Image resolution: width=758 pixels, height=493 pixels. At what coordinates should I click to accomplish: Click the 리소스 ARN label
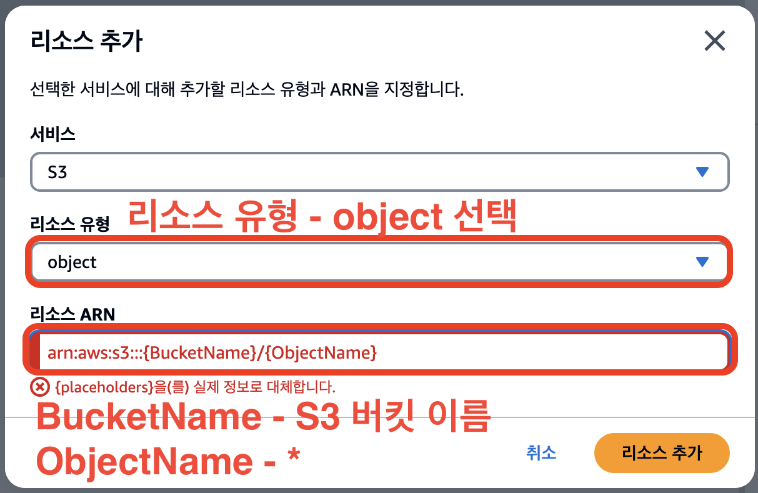point(72,314)
